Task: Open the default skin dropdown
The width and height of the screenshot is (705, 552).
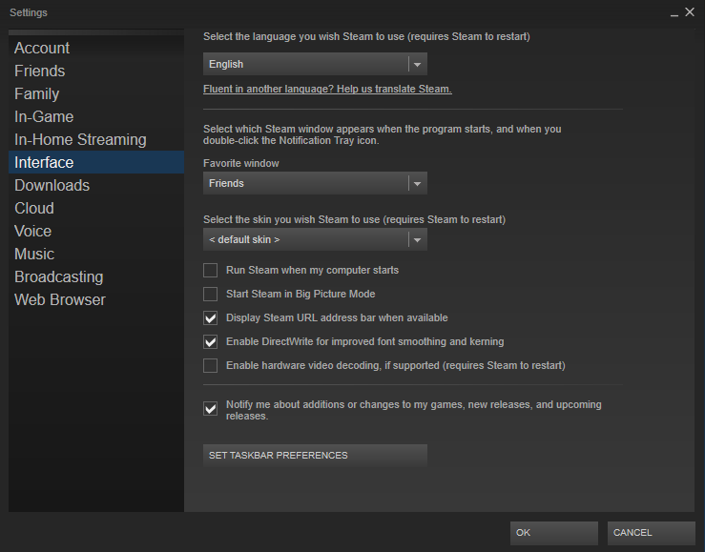Action: coord(315,239)
